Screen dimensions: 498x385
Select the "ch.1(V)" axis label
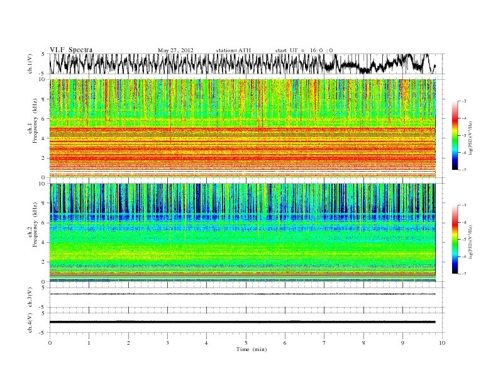click(x=30, y=64)
